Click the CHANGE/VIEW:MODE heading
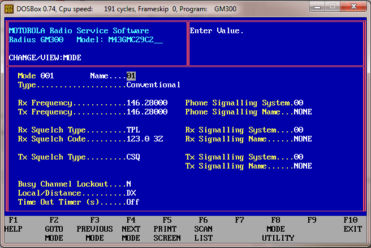 (x=45, y=57)
